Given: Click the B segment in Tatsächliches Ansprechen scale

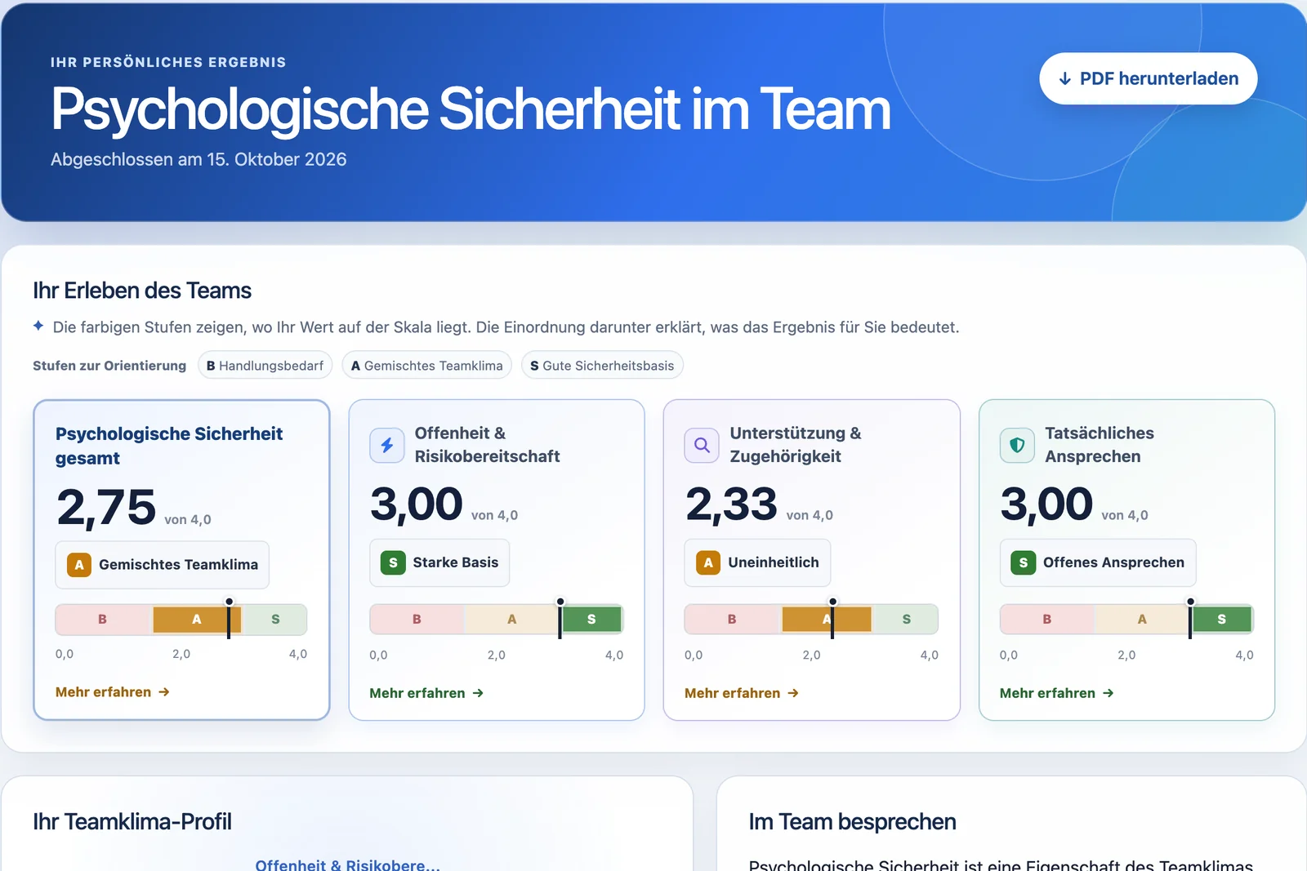Looking at the screenshot, I should [x=1047, y=620].
